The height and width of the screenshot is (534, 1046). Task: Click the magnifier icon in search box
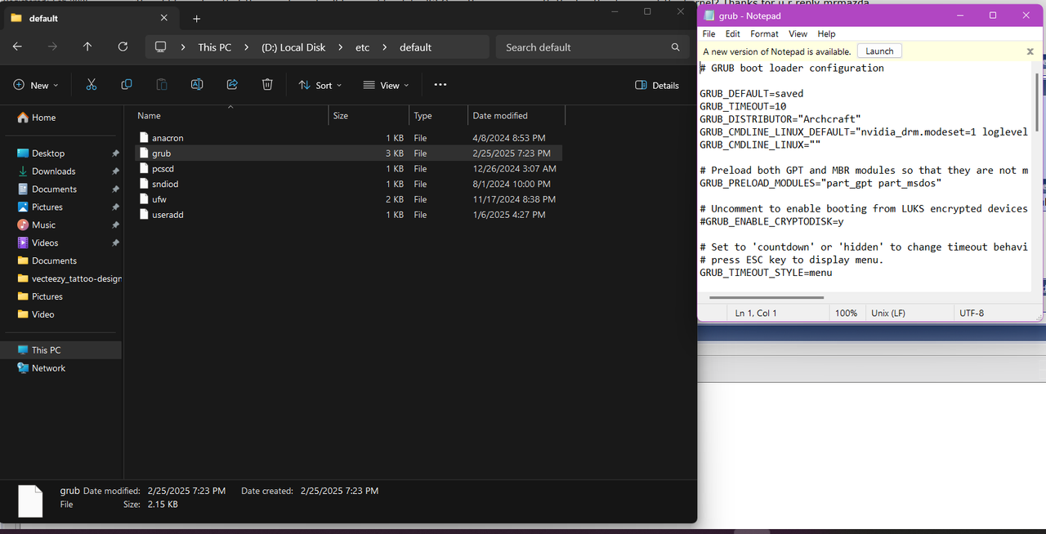tap(675, 47)
